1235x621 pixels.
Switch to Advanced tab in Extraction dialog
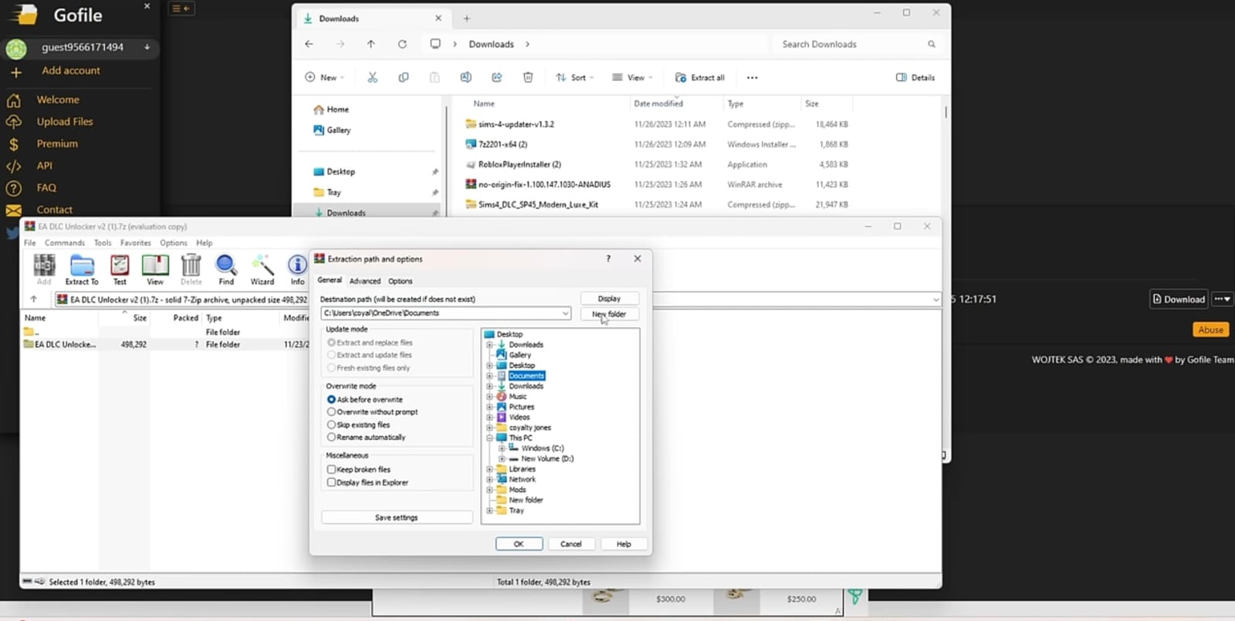pos(365,281)
